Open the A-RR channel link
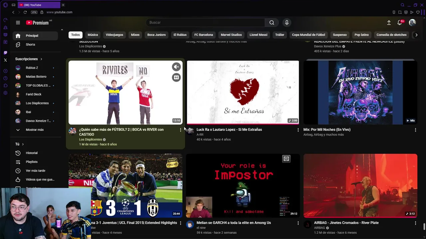This screenshot has width=426, height=239. [x=200, y=135]
